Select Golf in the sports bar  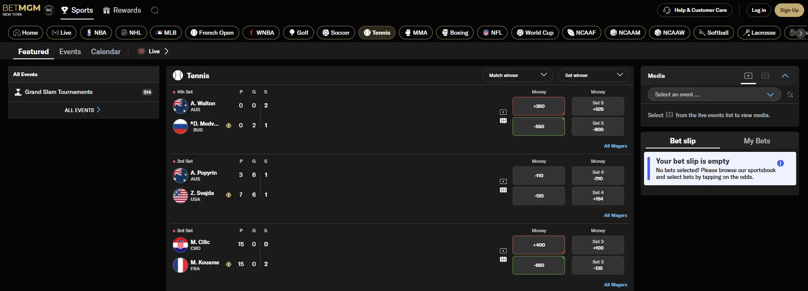pyautogui.click(x=298, y=33)
